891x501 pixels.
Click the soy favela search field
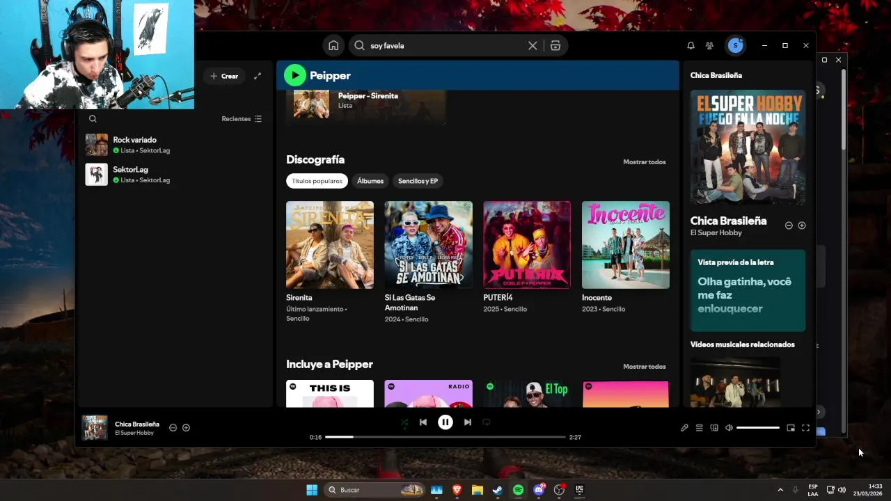tap(445, 45)
